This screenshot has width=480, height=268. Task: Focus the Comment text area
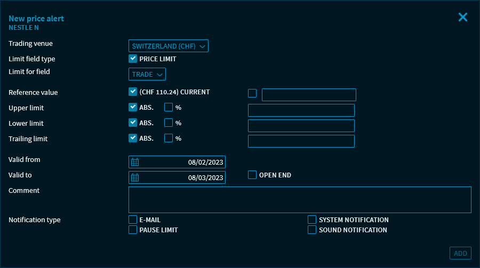(300, 200)
